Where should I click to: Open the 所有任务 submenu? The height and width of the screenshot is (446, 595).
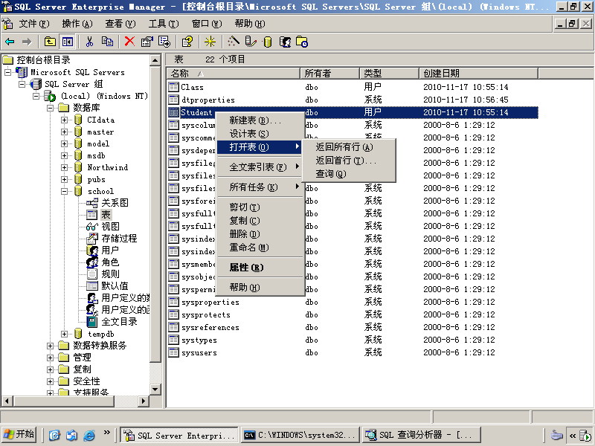click(260, 187)
